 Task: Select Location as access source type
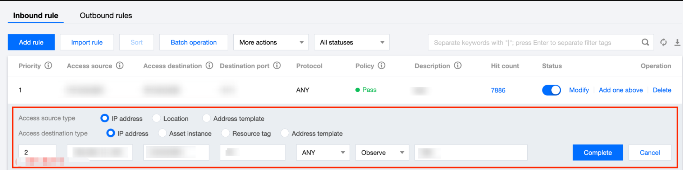pos(157,118)
